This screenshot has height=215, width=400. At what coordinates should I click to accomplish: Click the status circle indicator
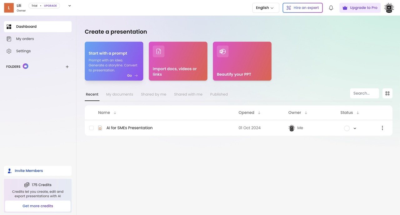(x=347, y=128)
